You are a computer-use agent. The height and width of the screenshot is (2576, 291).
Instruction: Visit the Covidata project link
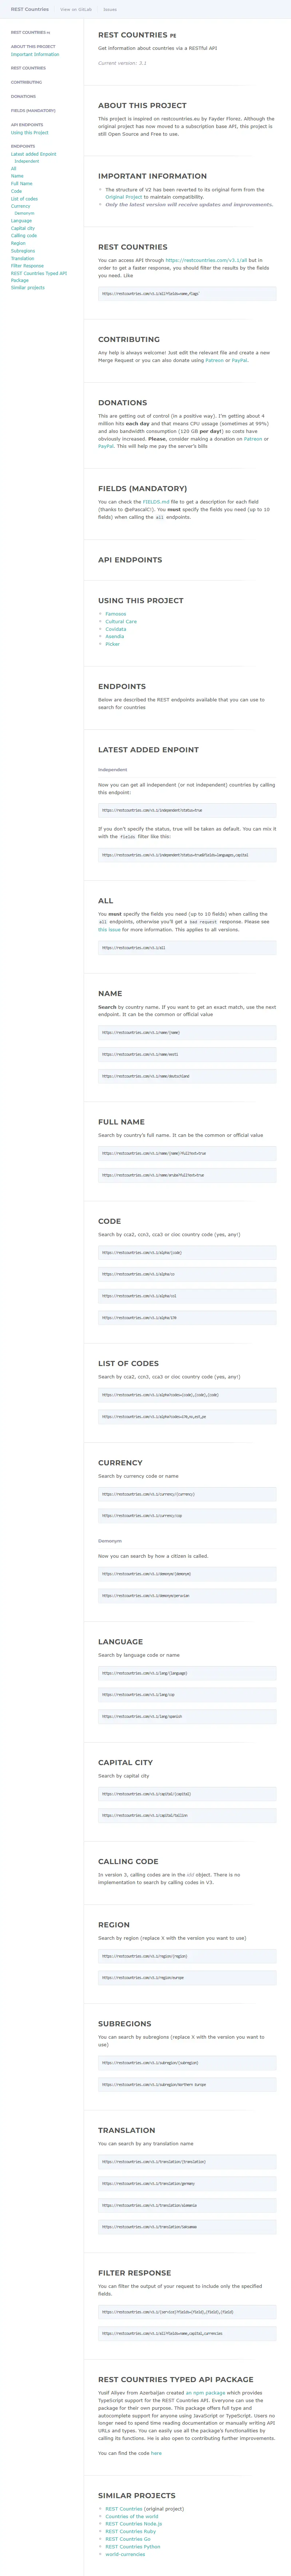pos(116,629)
